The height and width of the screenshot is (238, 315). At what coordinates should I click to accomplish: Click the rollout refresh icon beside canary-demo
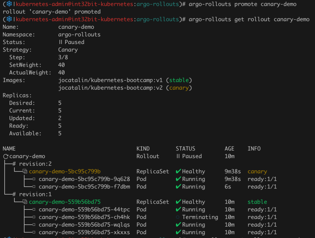point(6,156)
